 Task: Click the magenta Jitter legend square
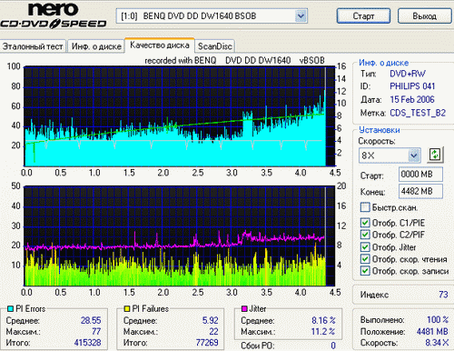click(x=244, y=309)
